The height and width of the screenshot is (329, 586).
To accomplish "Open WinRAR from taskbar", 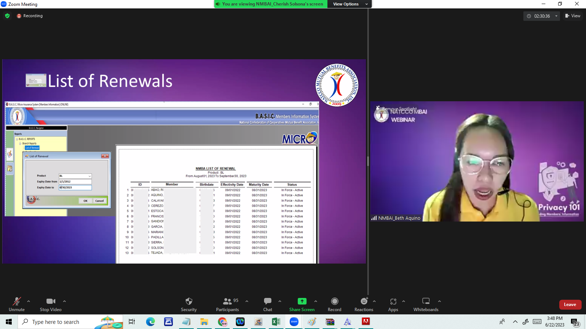I will coord(330,322).
